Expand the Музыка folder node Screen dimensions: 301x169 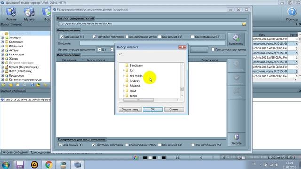[x=124, y=85]
